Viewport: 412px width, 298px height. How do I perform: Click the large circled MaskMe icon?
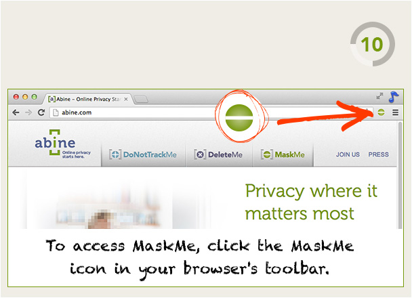(x=239, y=117)
